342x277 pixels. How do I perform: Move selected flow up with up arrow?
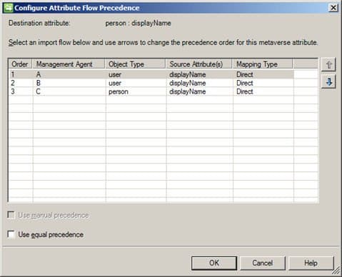pos(328,65)
